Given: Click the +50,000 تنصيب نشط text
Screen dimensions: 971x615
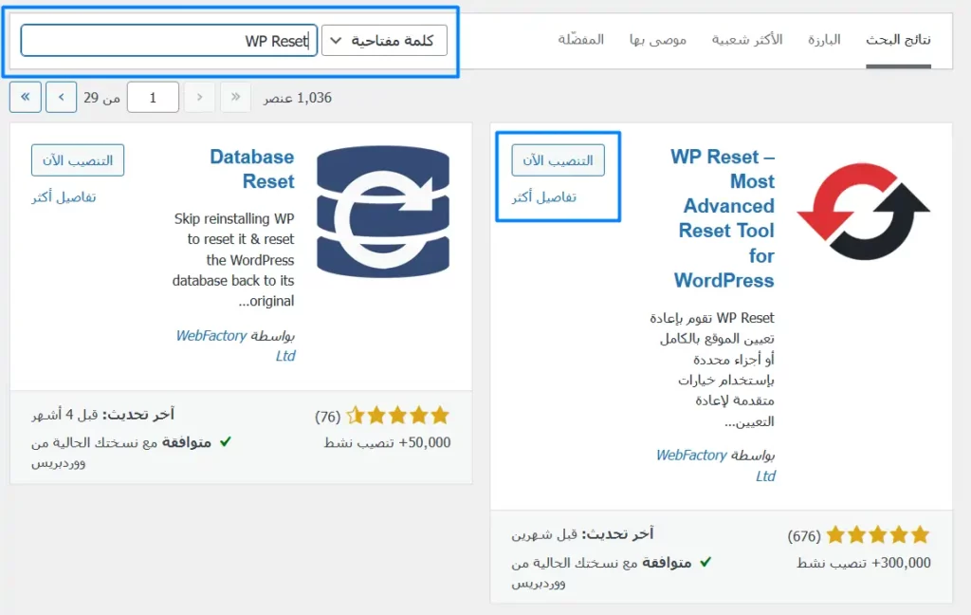Looking at the screenshot, I should point(387,442).
